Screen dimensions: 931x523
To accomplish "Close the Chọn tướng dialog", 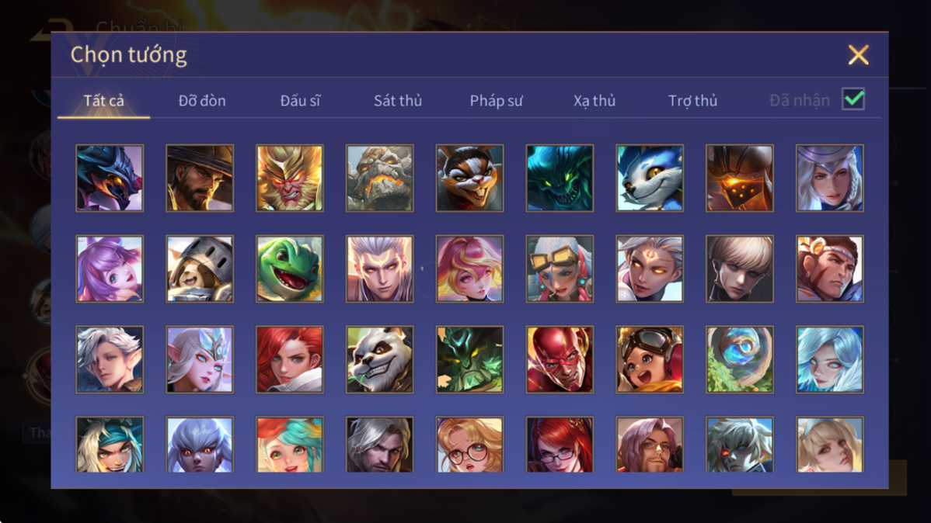I will pos(858,55).
